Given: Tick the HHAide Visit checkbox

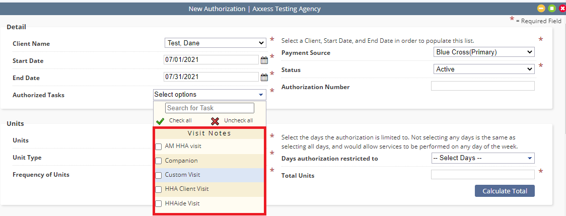Looking at the screenshot, I should coord(159,204).
